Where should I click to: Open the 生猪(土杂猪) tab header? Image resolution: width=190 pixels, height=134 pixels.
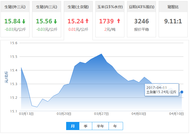[78, 7]
